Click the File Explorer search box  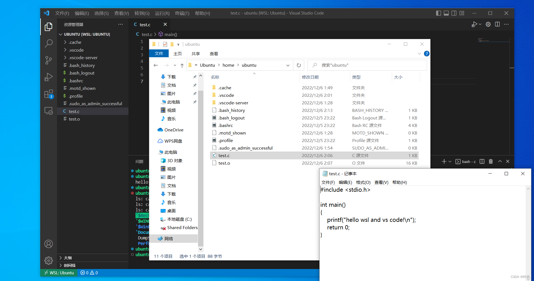point(367,65)
